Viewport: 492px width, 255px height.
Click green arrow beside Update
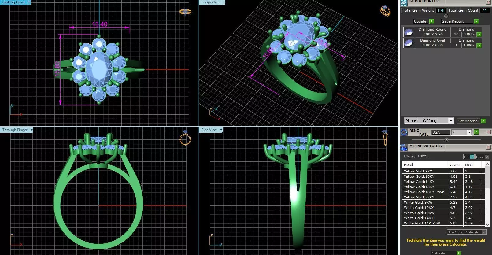[x=431, y=21]
